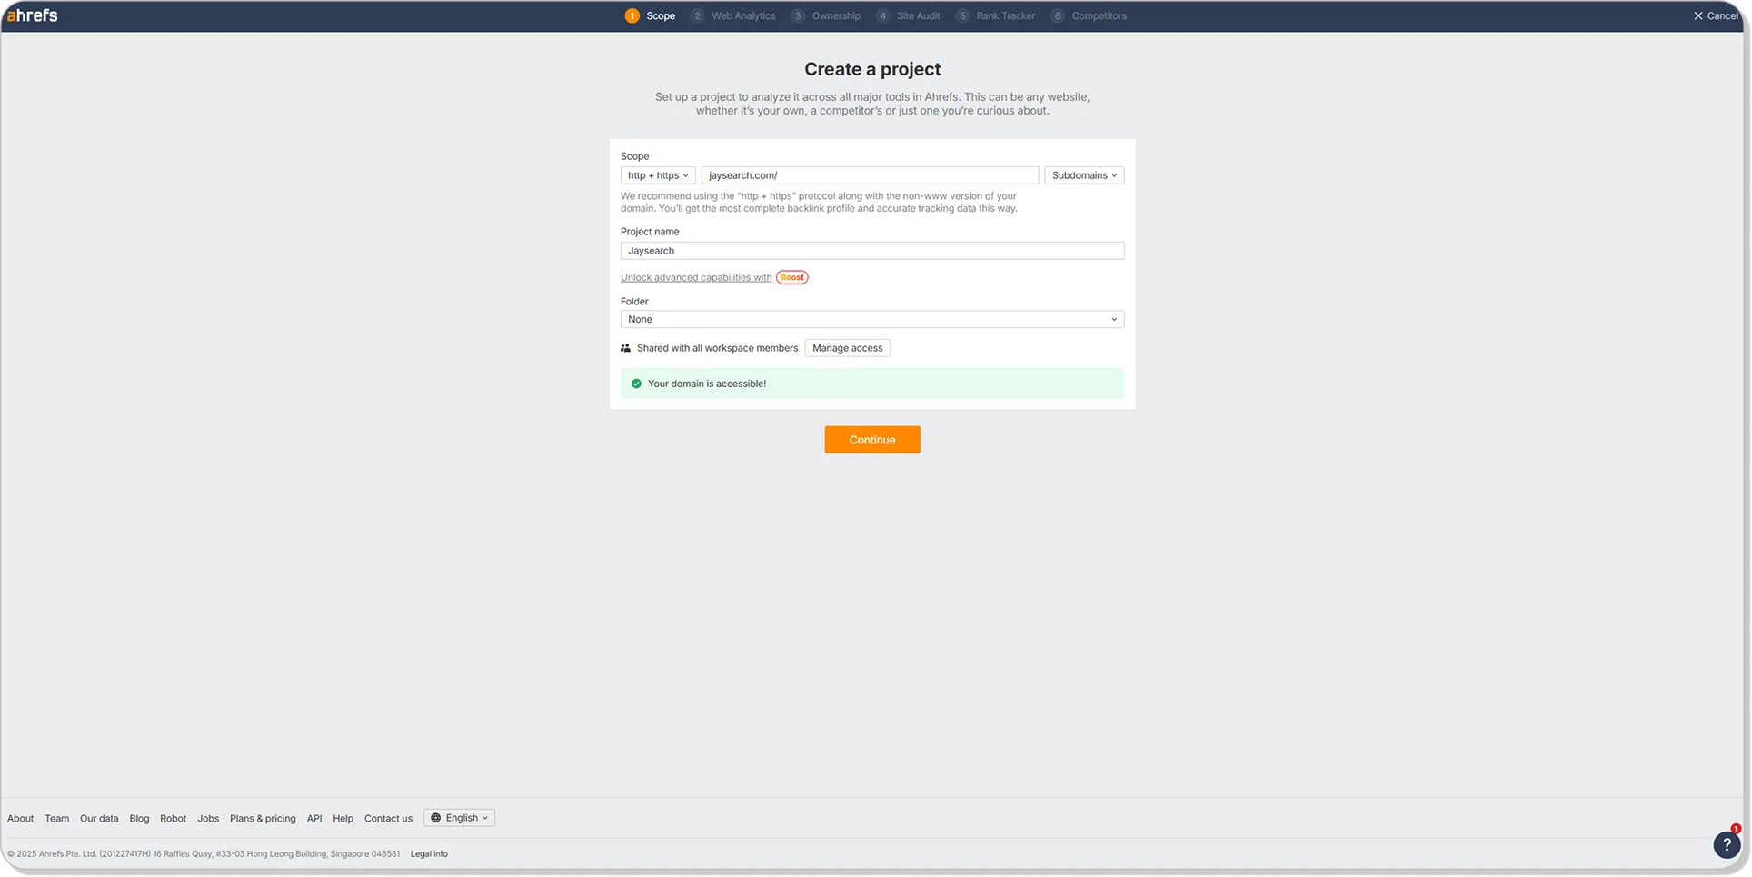This screenshot has width=1752, height=877.
Task: Open the Legal info link
Action: [x=429, y=854]
